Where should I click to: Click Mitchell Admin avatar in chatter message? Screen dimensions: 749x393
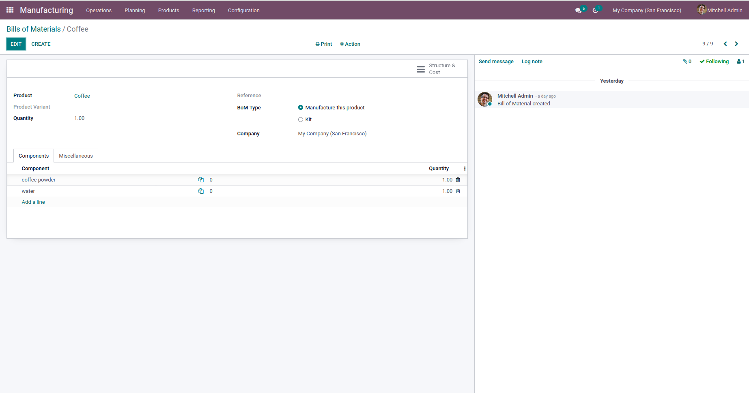coord(485,99)
